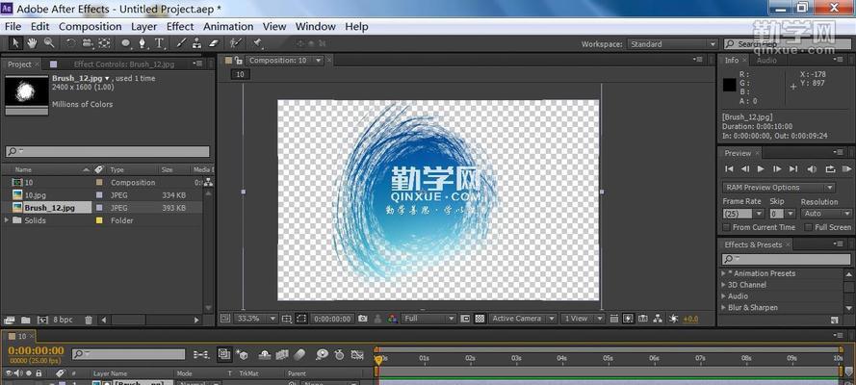Toggle Hide Shy Layers switch
Image resolution: width=856 pixels, height=385 pixels.
pyautogui.click(x=264, y=354)
